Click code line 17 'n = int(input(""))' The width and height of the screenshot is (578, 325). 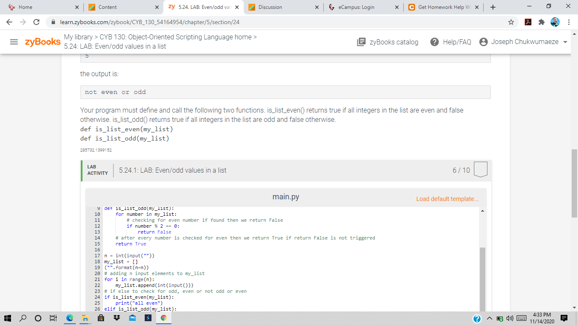coord(129,256)
